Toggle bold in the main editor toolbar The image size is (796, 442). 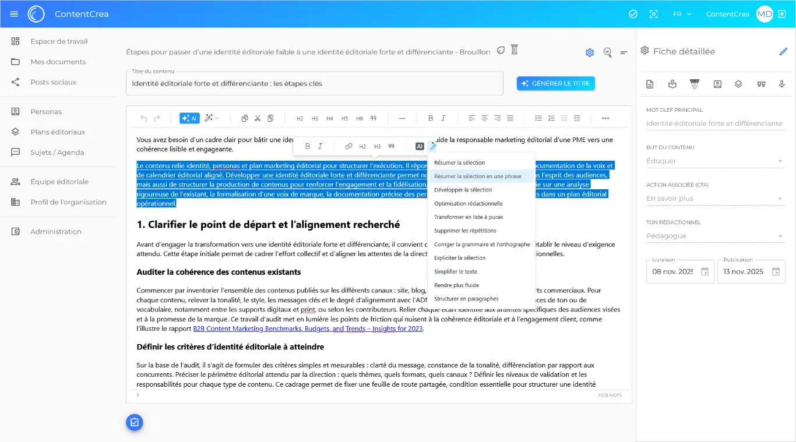tap(431, 118)
